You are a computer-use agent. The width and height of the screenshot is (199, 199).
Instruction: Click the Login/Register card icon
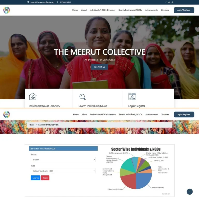coord(132,96)
